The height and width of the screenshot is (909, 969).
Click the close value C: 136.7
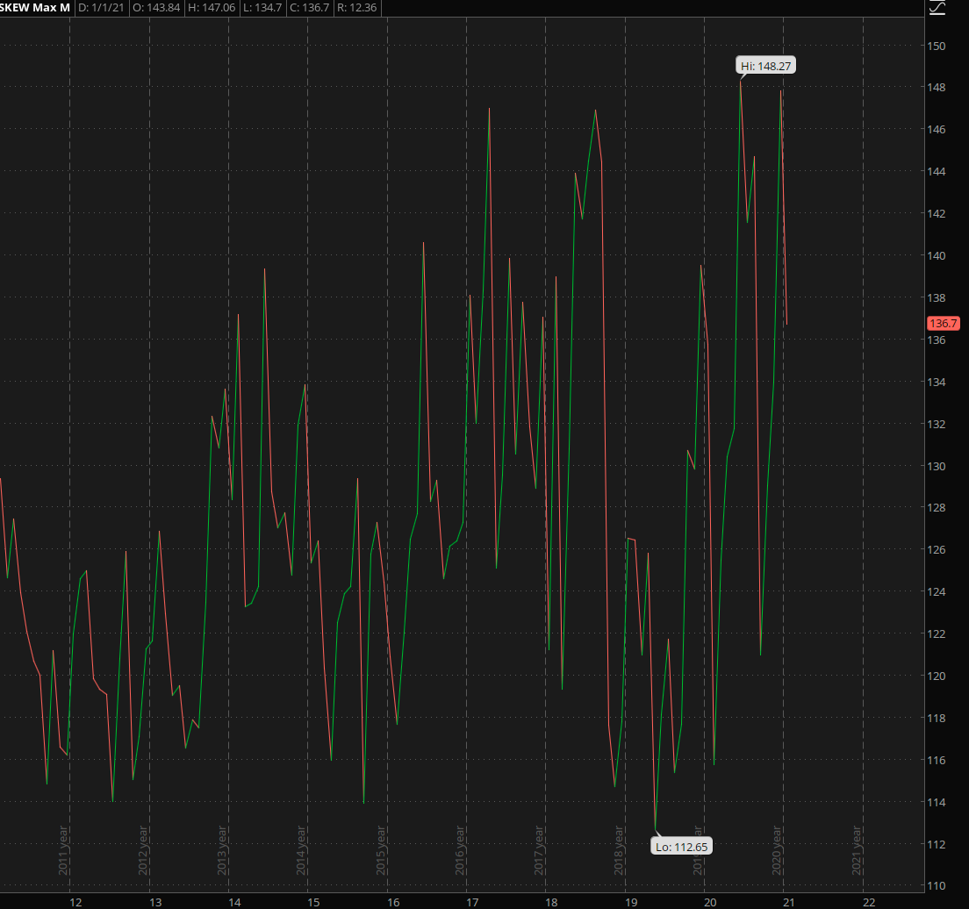[308, 8]
